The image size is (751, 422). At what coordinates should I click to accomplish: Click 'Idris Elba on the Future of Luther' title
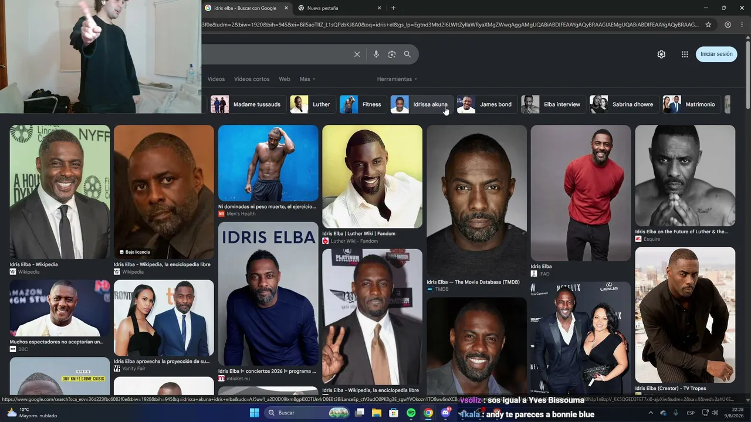tap(681, 232)
